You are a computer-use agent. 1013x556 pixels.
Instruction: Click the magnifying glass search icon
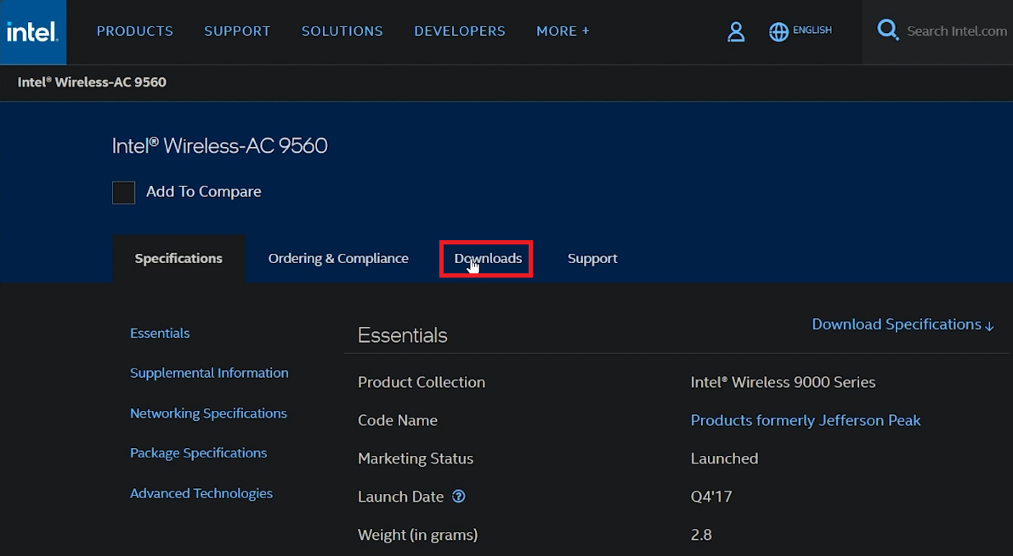tap(887, 29)
